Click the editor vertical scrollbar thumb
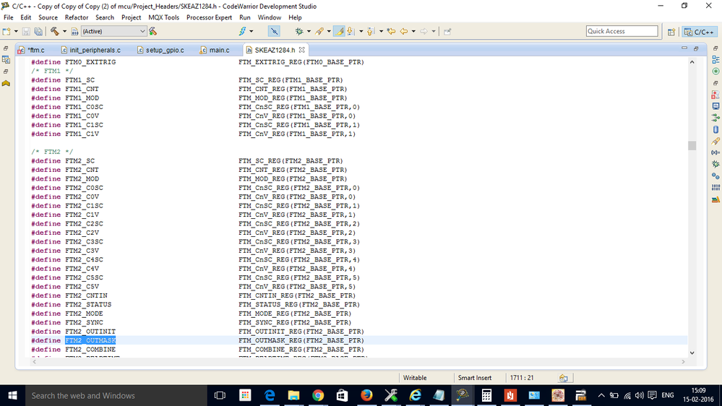Viewport: 722px width, 406px height. (692, 145)
